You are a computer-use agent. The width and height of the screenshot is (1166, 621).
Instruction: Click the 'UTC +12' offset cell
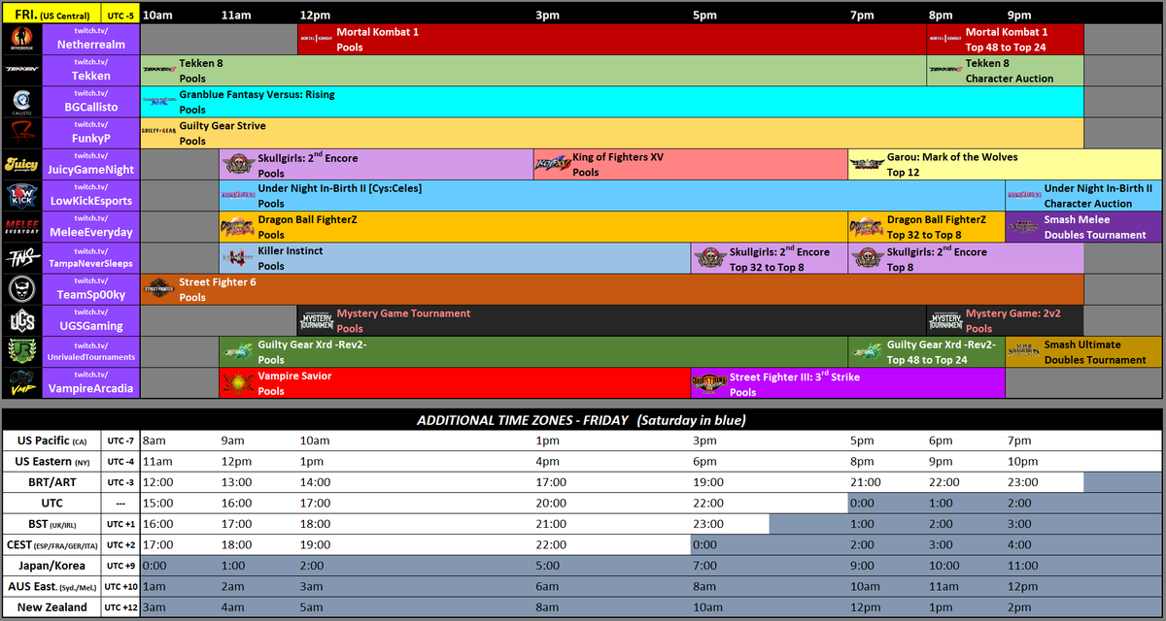120,607
